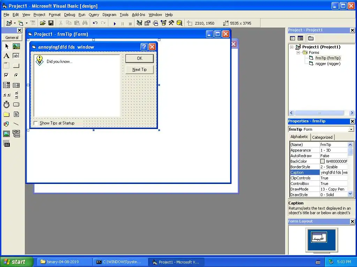The height and width of the screenshot is (267, 357).
Task: Select the DriveListBox control tool
Action: coord(16,104)
